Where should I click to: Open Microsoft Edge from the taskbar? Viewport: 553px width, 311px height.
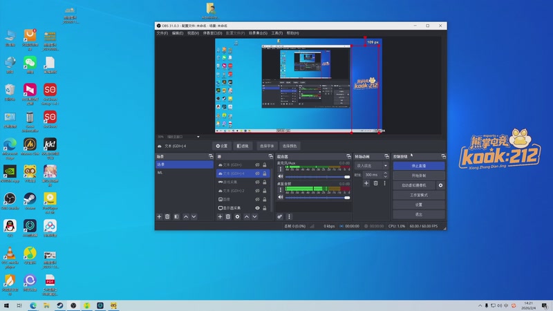32,305
